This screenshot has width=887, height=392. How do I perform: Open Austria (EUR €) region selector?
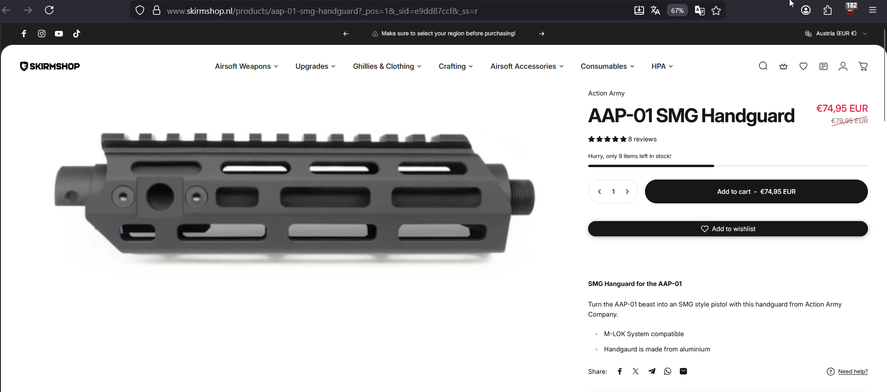(836, 33)
